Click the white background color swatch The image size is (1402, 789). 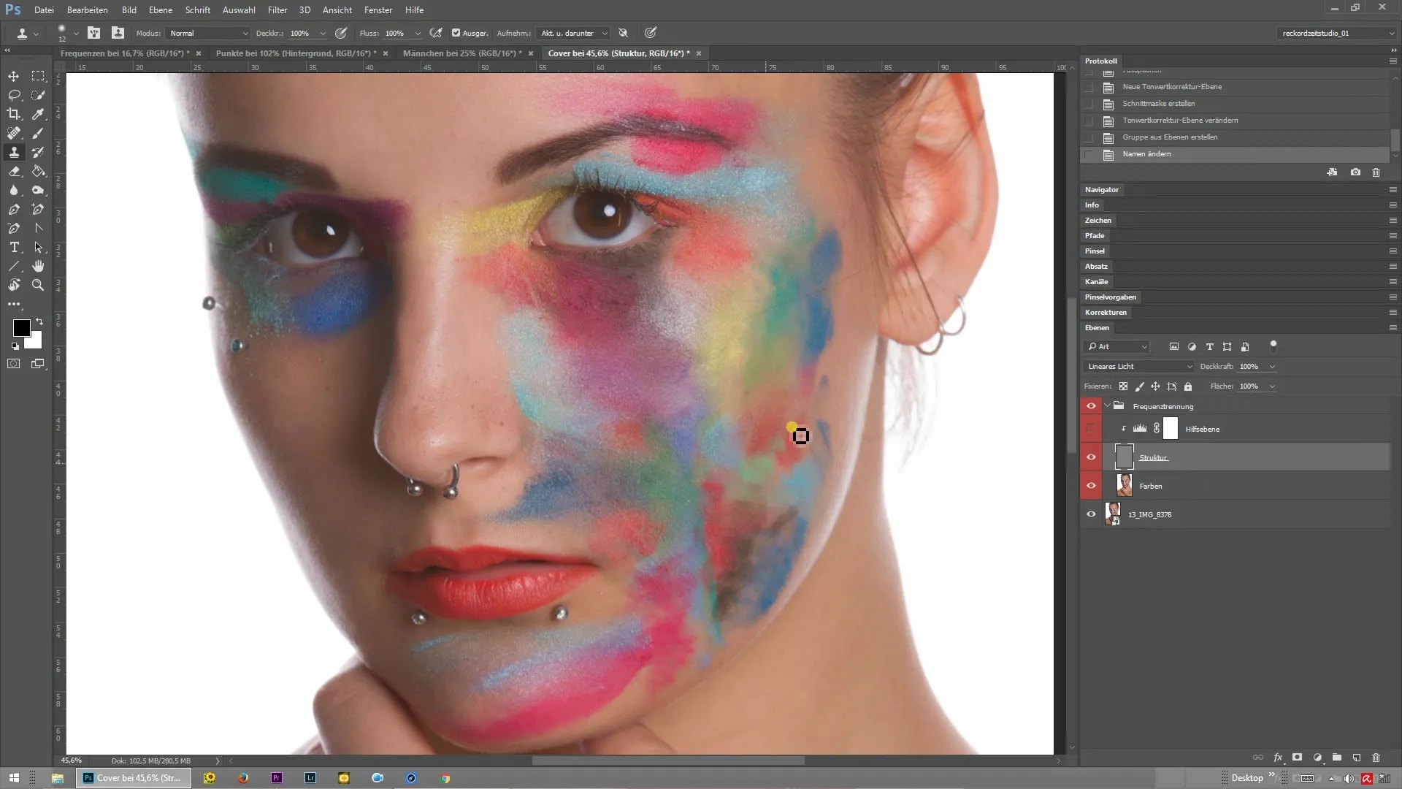click(35, 342)
